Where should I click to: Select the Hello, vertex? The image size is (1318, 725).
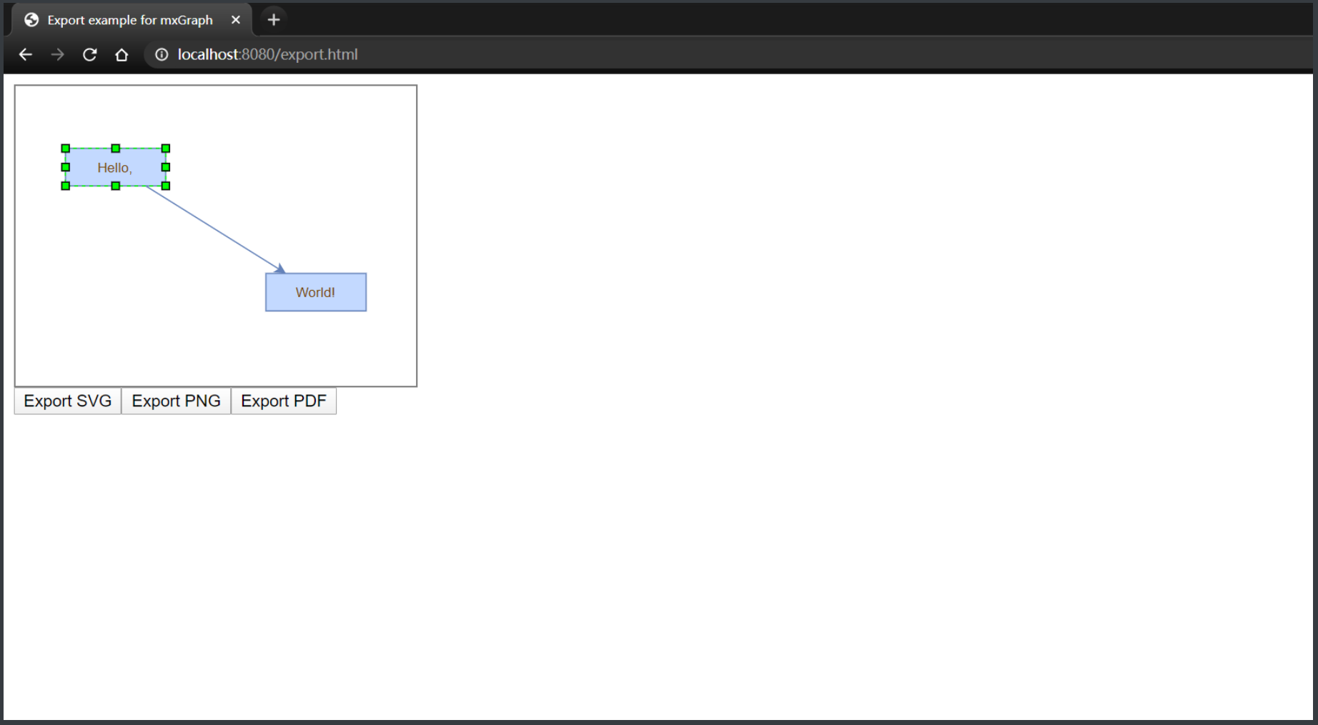point(114,167)
